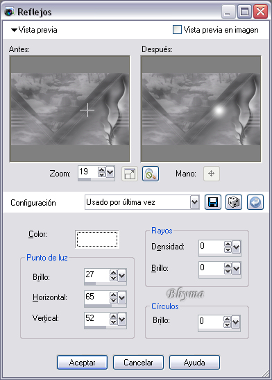Enable Vista previa en imagen checkbox

tap(177, 30)
